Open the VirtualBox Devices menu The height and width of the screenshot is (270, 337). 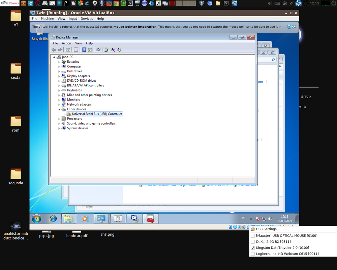[x=87, y=19]
